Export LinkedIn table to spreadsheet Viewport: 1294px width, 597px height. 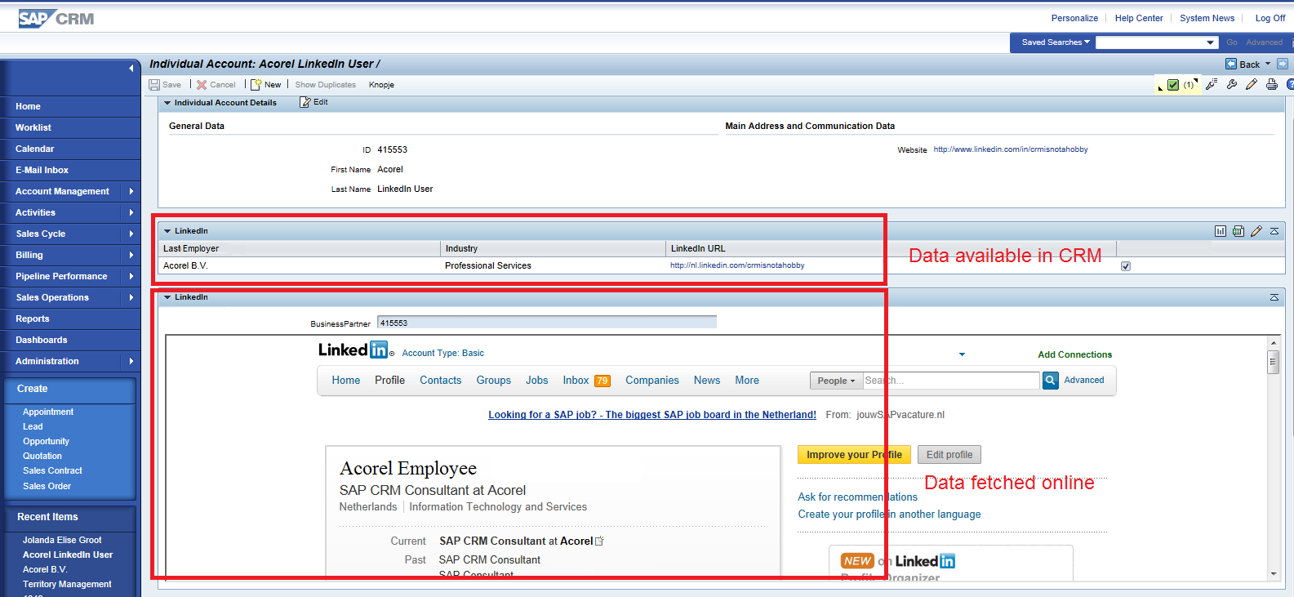(1238, 231)
